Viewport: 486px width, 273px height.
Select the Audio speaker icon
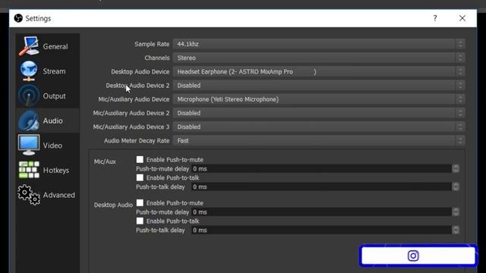(29, 121)
